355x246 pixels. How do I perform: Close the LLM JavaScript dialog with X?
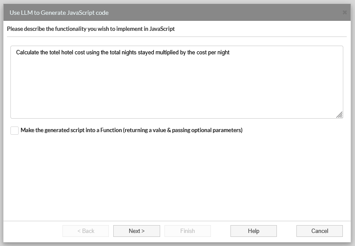pos(344,13)
